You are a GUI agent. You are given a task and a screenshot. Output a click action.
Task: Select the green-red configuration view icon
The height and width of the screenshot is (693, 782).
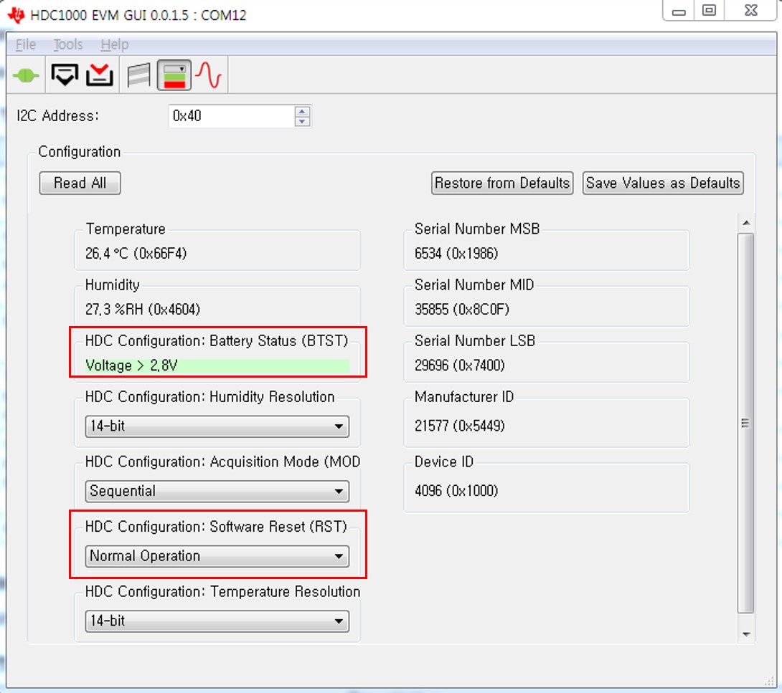click(x=174, y=75)
